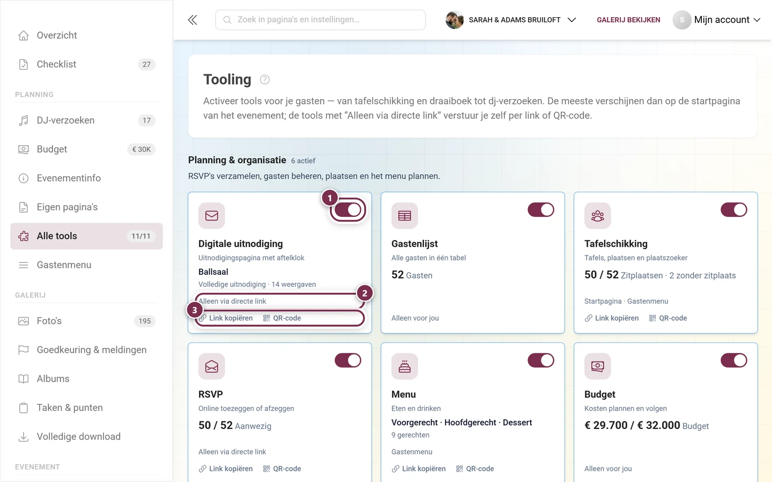Show QR-code for Tafelschikking
The image size is (772, 482).
(x=668, y=318)
